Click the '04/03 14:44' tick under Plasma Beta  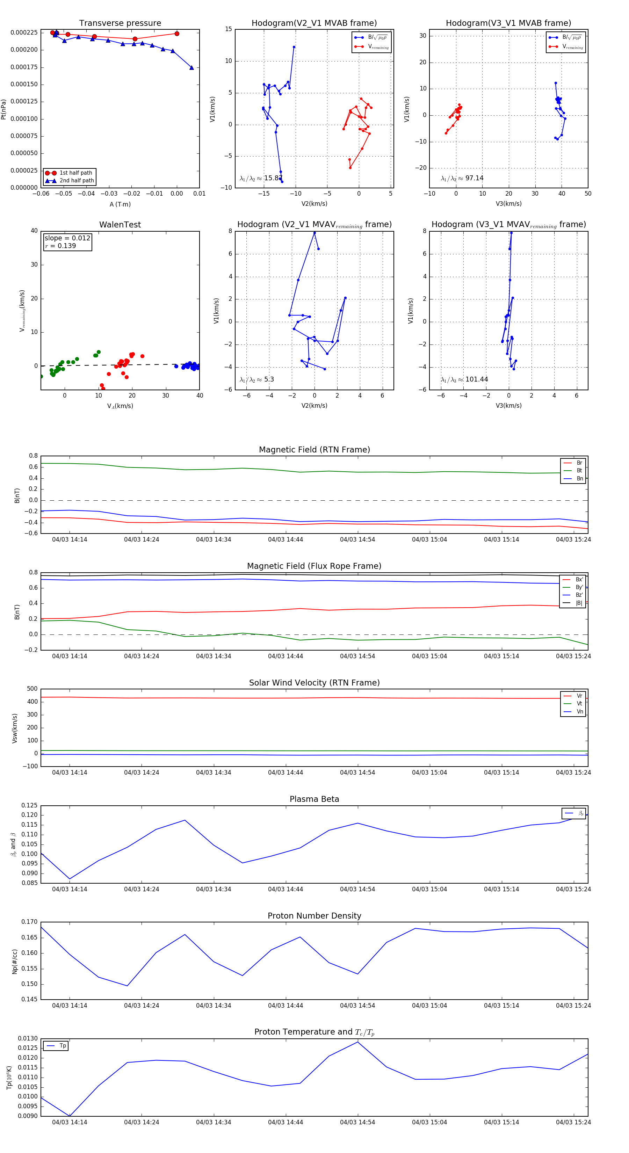[285, 889]
